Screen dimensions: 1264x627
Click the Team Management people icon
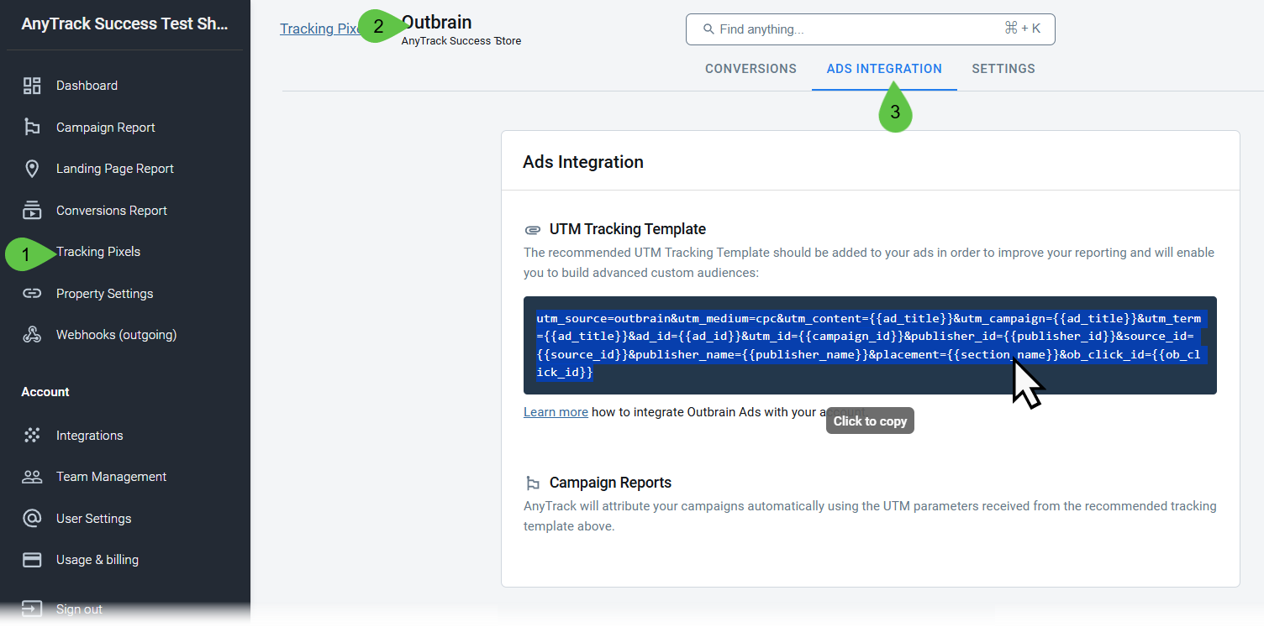click(32, 477)
